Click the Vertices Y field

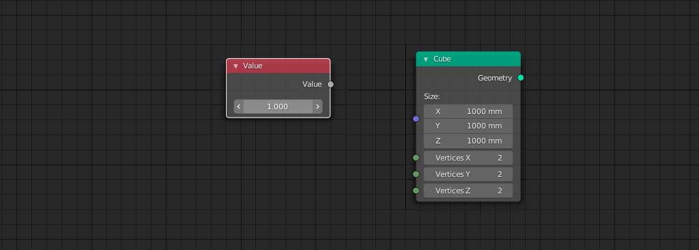pyautogui.click(x=468, y=174)
